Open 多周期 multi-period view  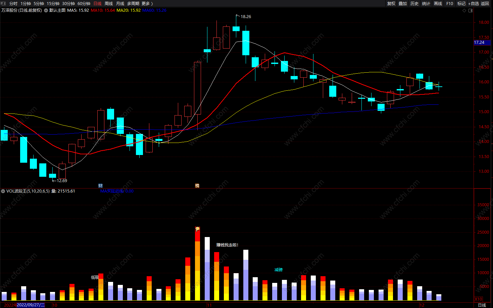pos(133,3)
